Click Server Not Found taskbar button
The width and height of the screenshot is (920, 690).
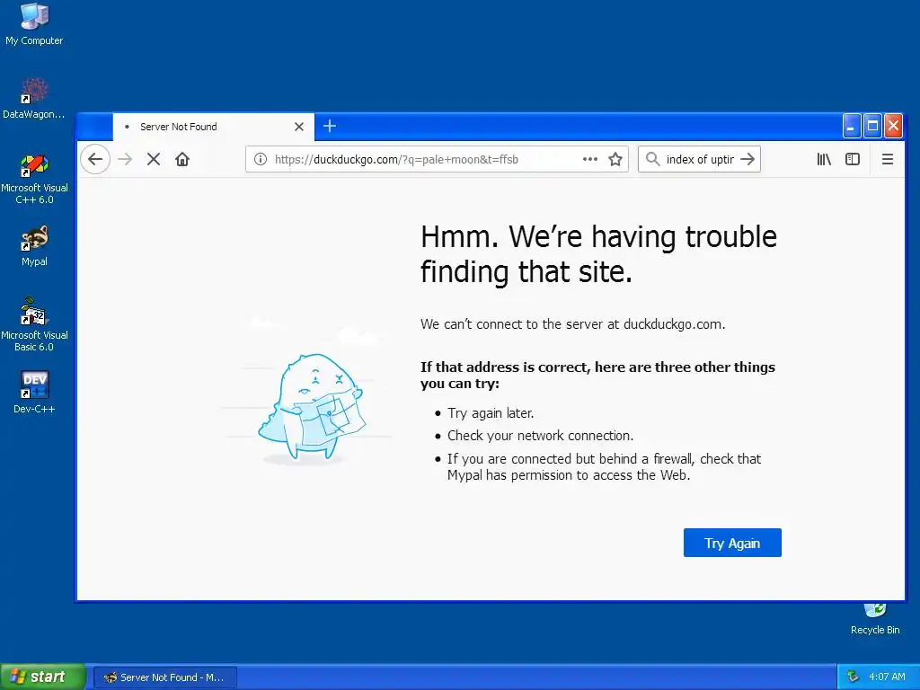165,677
